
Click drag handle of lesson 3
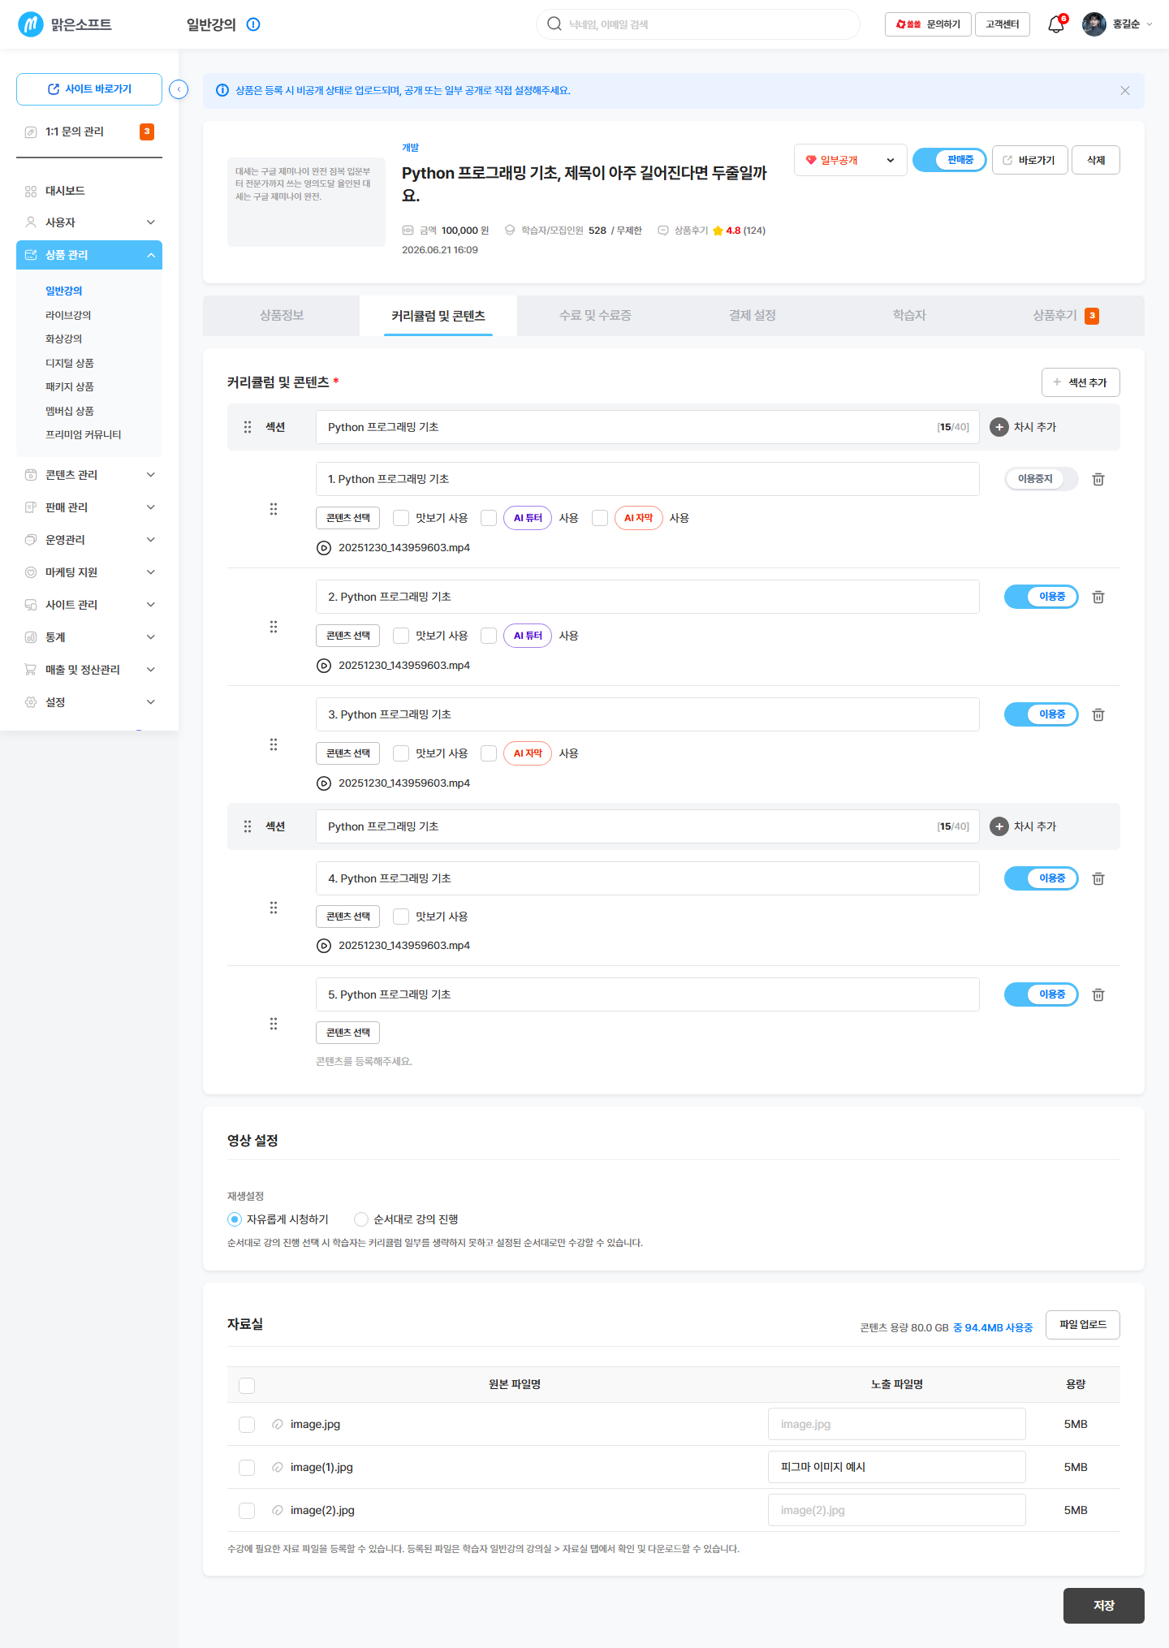274,744
